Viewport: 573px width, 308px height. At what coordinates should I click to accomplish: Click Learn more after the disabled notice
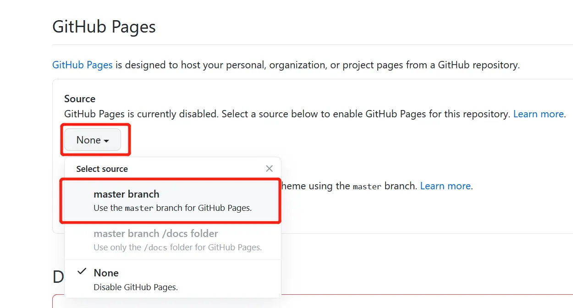tap(538, 114)
